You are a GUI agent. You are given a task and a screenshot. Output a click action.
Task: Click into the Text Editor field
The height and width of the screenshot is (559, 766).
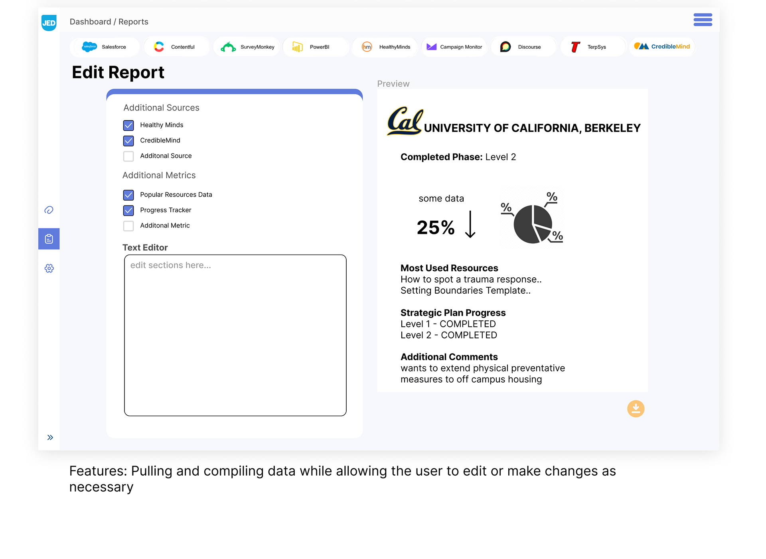[x=235, y=335]
